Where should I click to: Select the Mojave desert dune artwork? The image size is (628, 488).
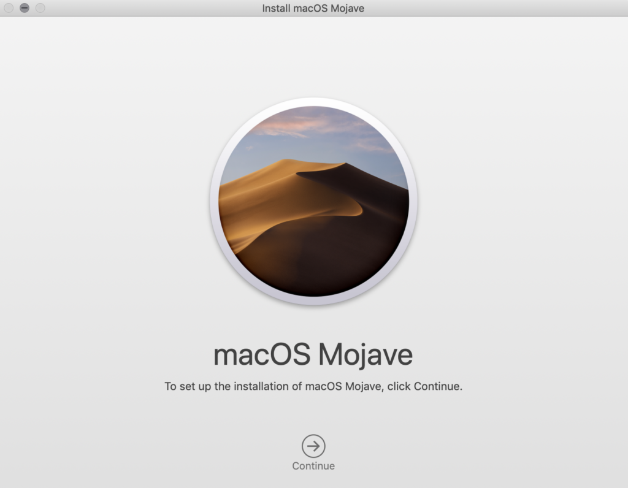coord(313,201)
